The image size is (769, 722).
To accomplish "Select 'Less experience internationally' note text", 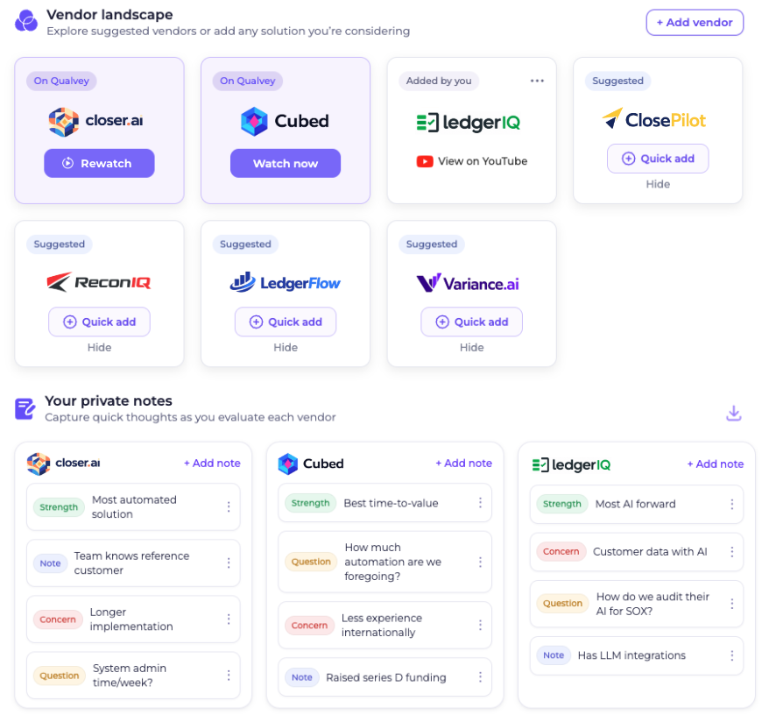I will click(x=382, y=625).
